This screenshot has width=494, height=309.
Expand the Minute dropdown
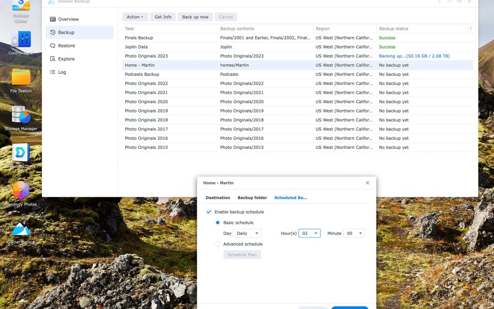pyautogui.click(x=354, y=233)
